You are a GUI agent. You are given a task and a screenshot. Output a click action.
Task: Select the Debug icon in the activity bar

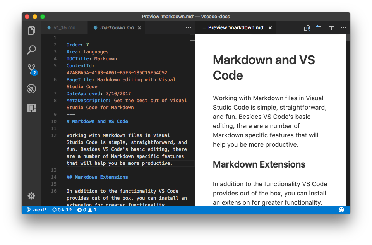click(x=31, y=89)
